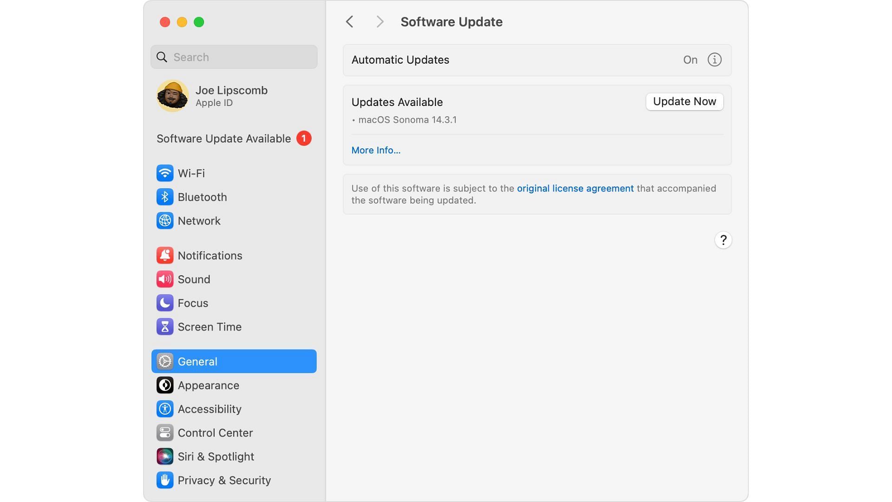This screenshot has width=892, height=502.
Task: Zoom window with green button
Action: [x=199, y=22]
